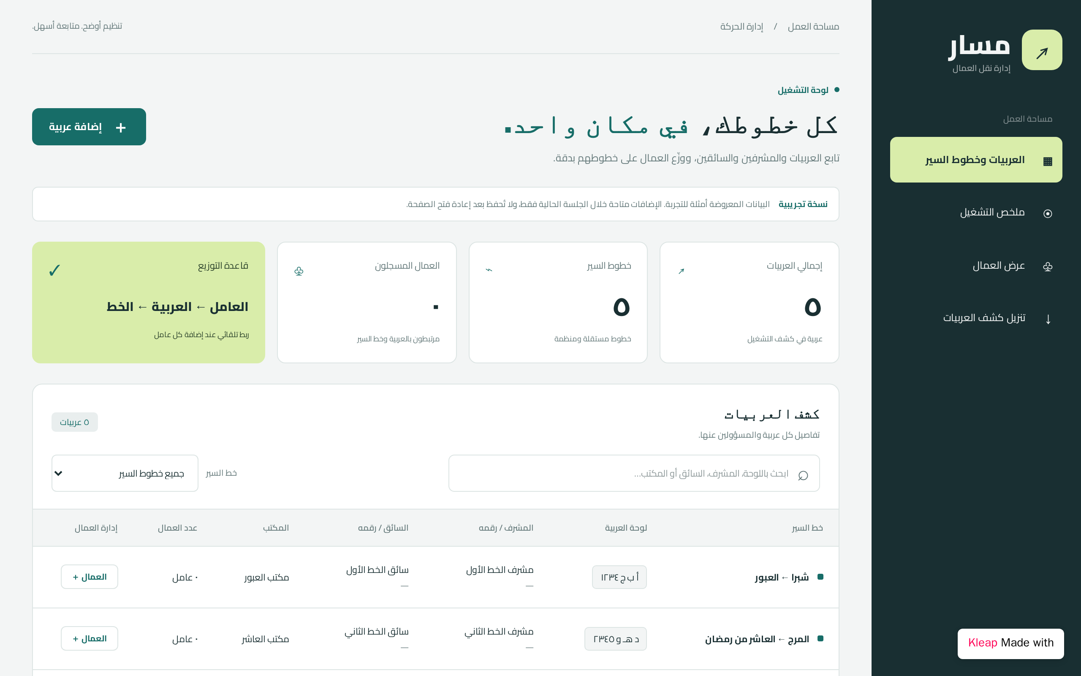Click the plus icon on إضافة عربية button
The height and width of the screenshot is (676, 1081).
point(121,128)
